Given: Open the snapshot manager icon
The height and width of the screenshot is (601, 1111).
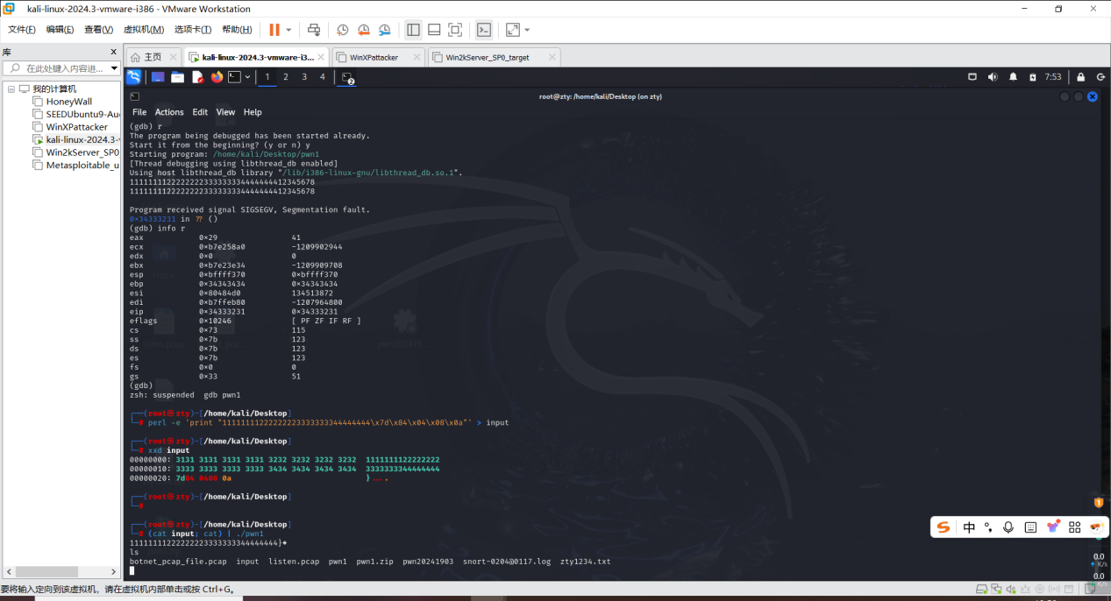Looking at the screenshot, I should pyautogui.click(x=385, y=30).
